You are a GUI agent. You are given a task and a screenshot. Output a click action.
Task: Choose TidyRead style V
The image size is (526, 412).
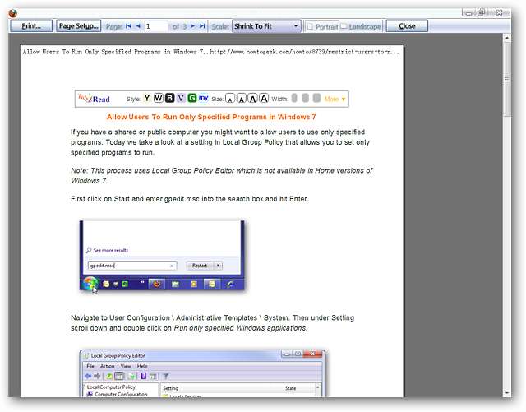tap(181, 98)
